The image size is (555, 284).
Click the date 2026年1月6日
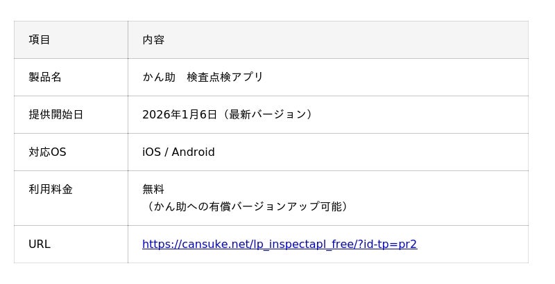[180, 114]
